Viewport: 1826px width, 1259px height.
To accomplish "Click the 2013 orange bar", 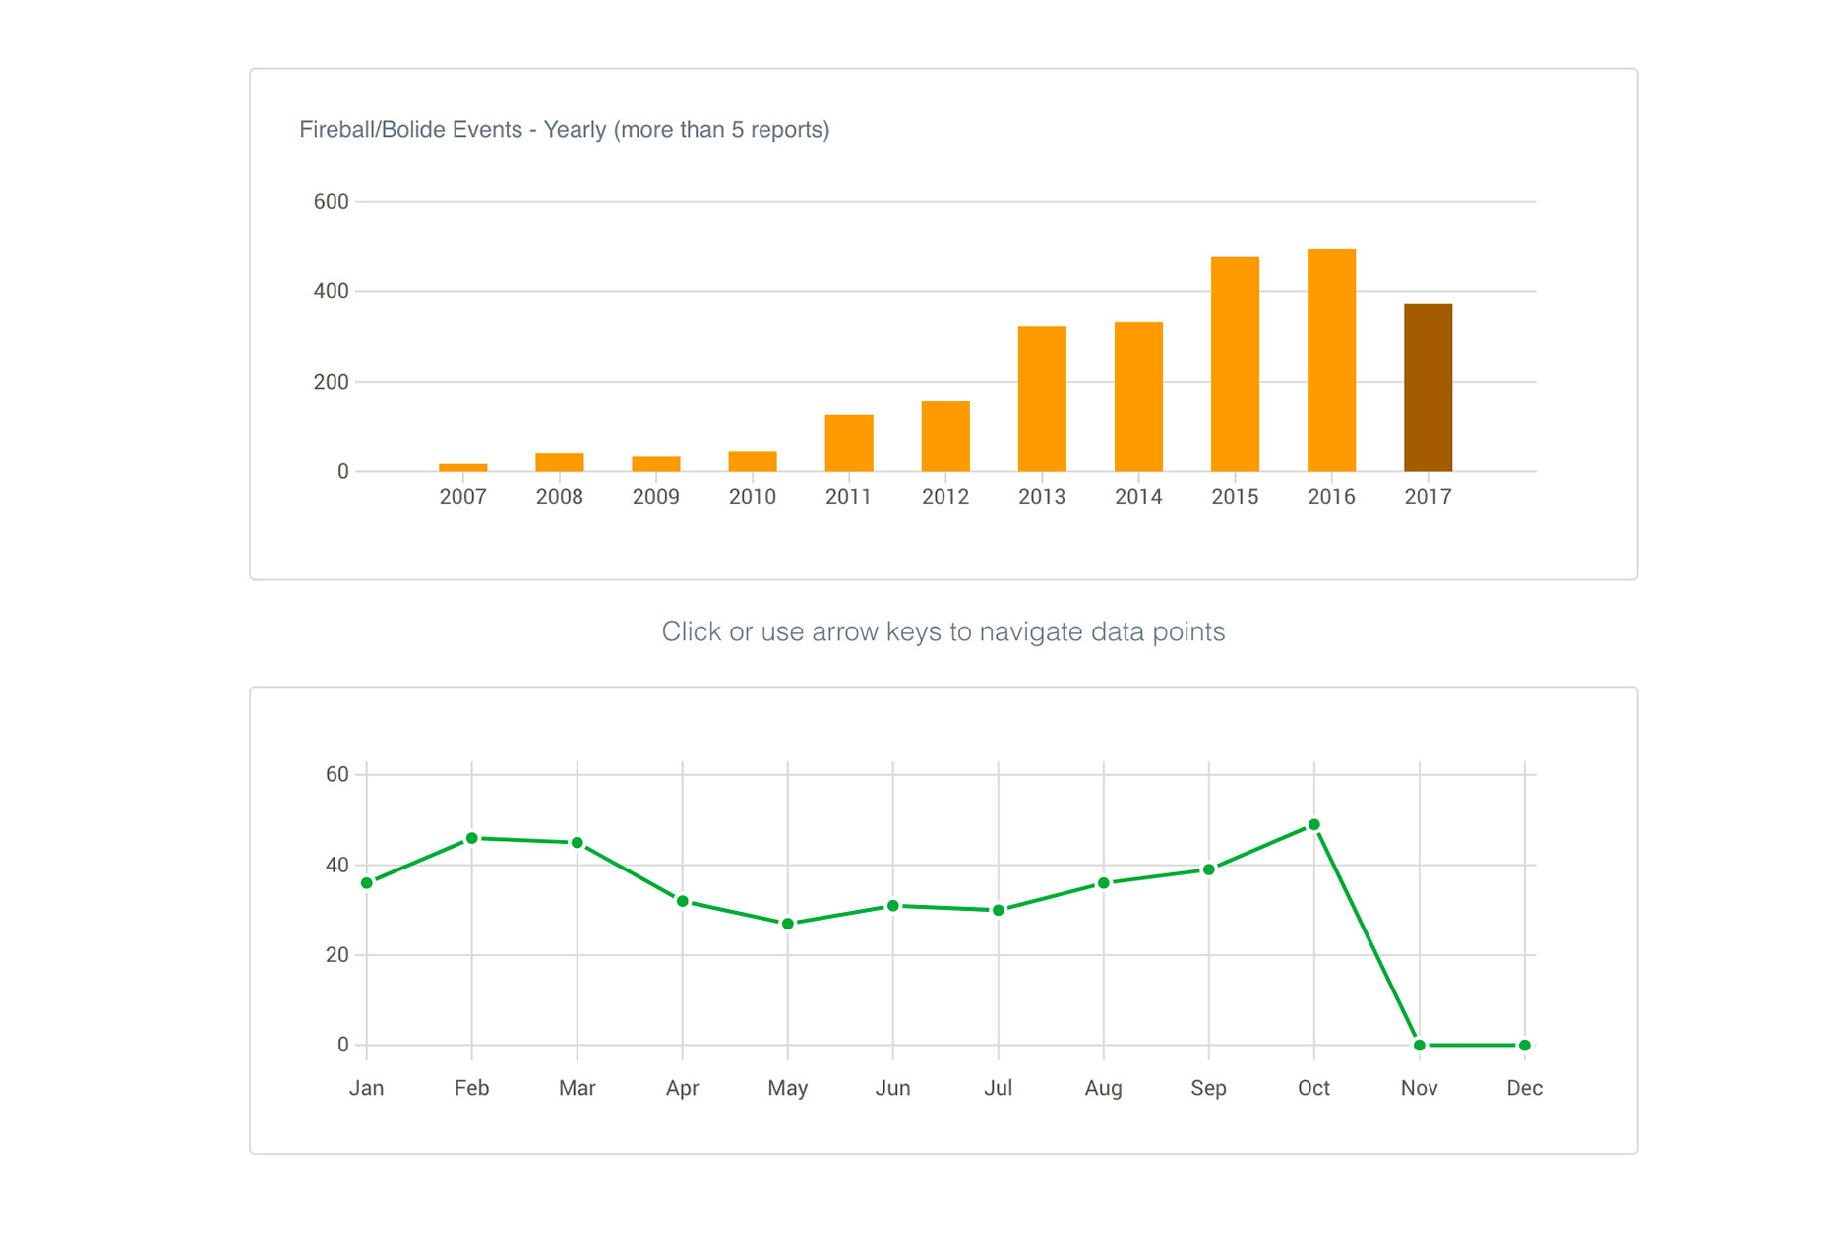I will coord(1041,398).
